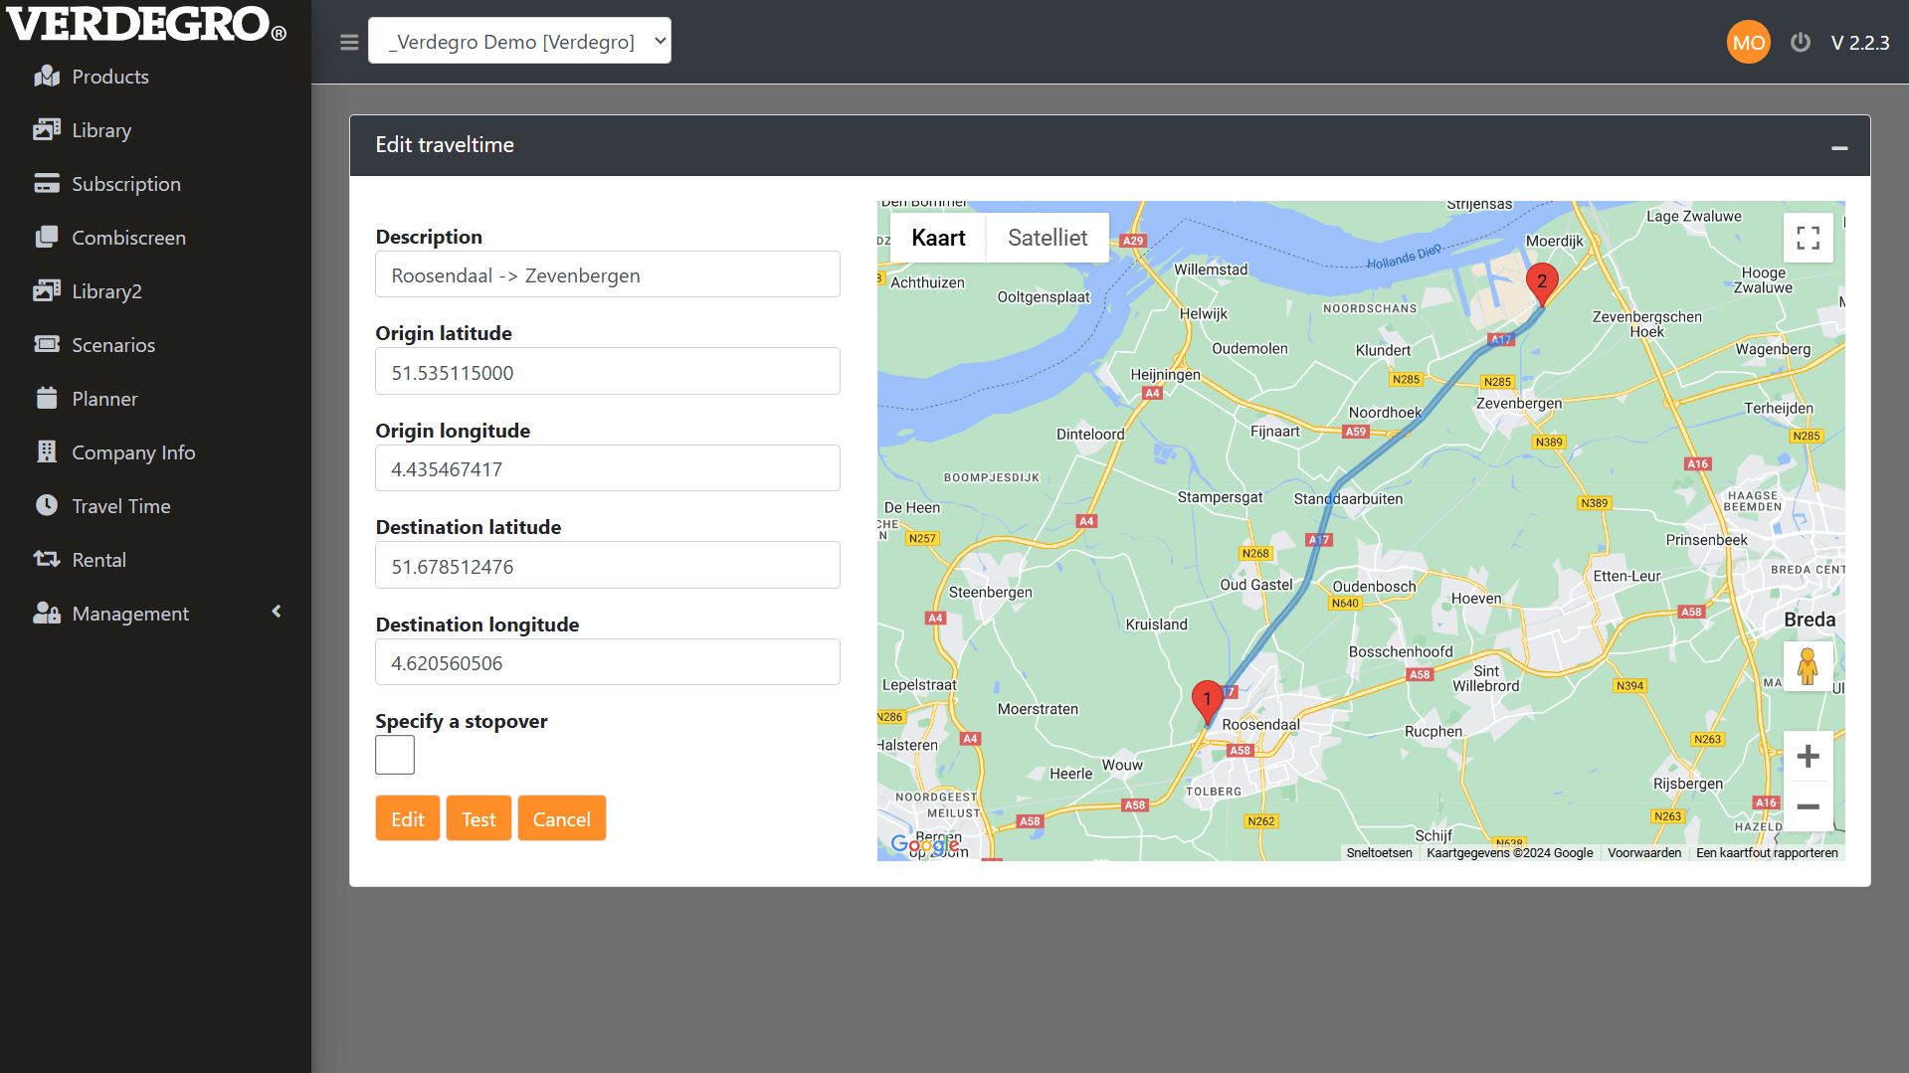
Task: Open the Rental menu item
Action: (98, 560)
